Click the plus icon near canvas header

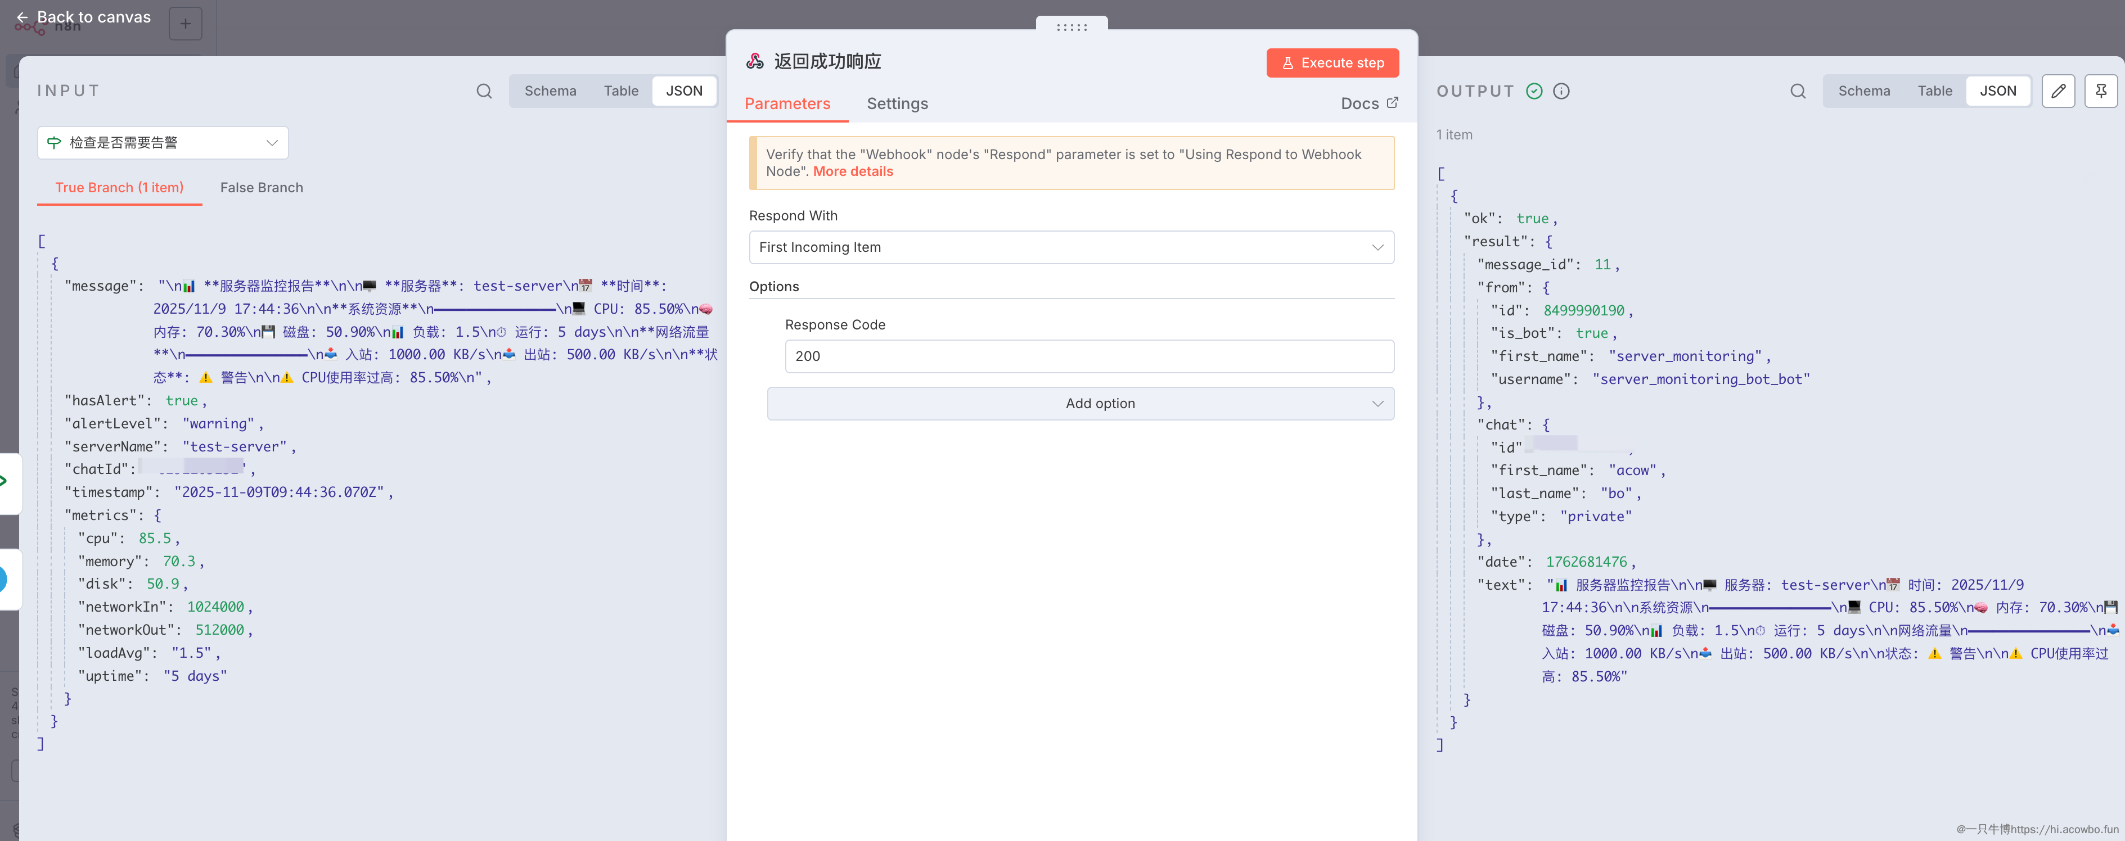coord(186,24)
